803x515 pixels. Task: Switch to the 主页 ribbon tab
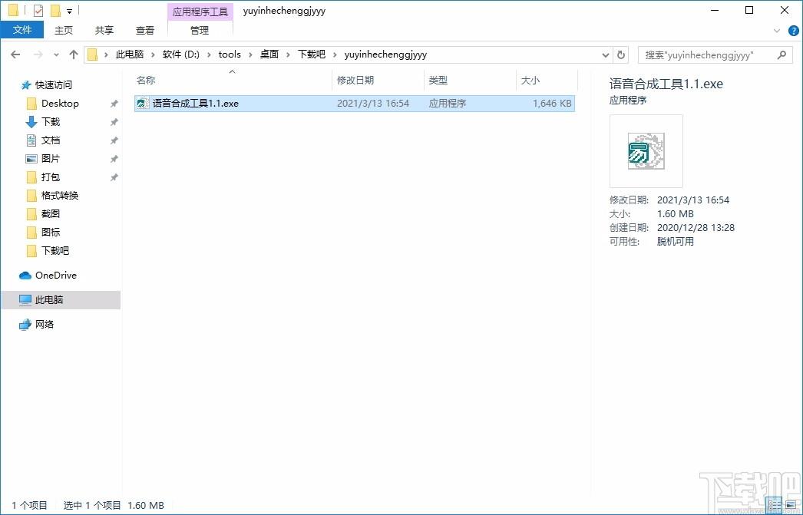(x=64, y=30)
